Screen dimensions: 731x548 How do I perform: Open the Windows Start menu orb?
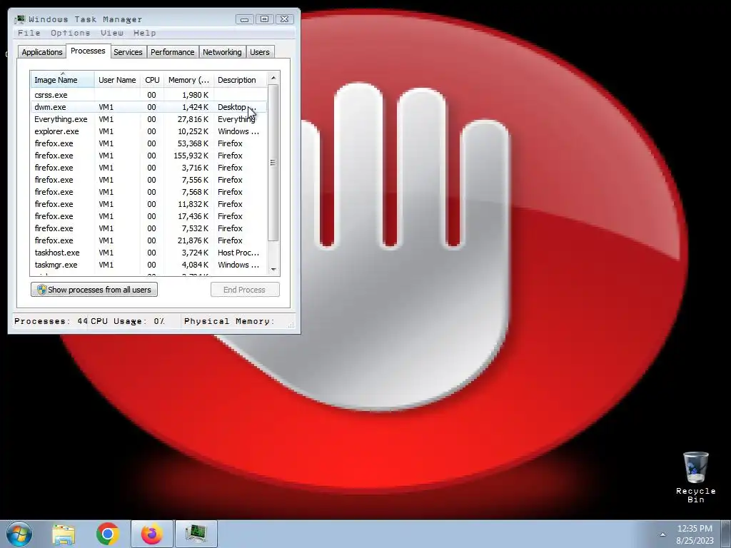[19, 534]
